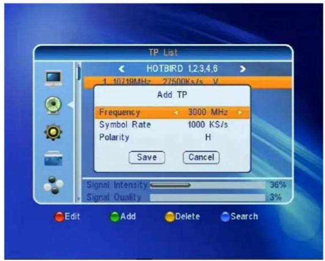Open the satellite dish installation icon
The width and height of the screenshot is (325, 261).
pyautogui.click(x=53, y=105)
